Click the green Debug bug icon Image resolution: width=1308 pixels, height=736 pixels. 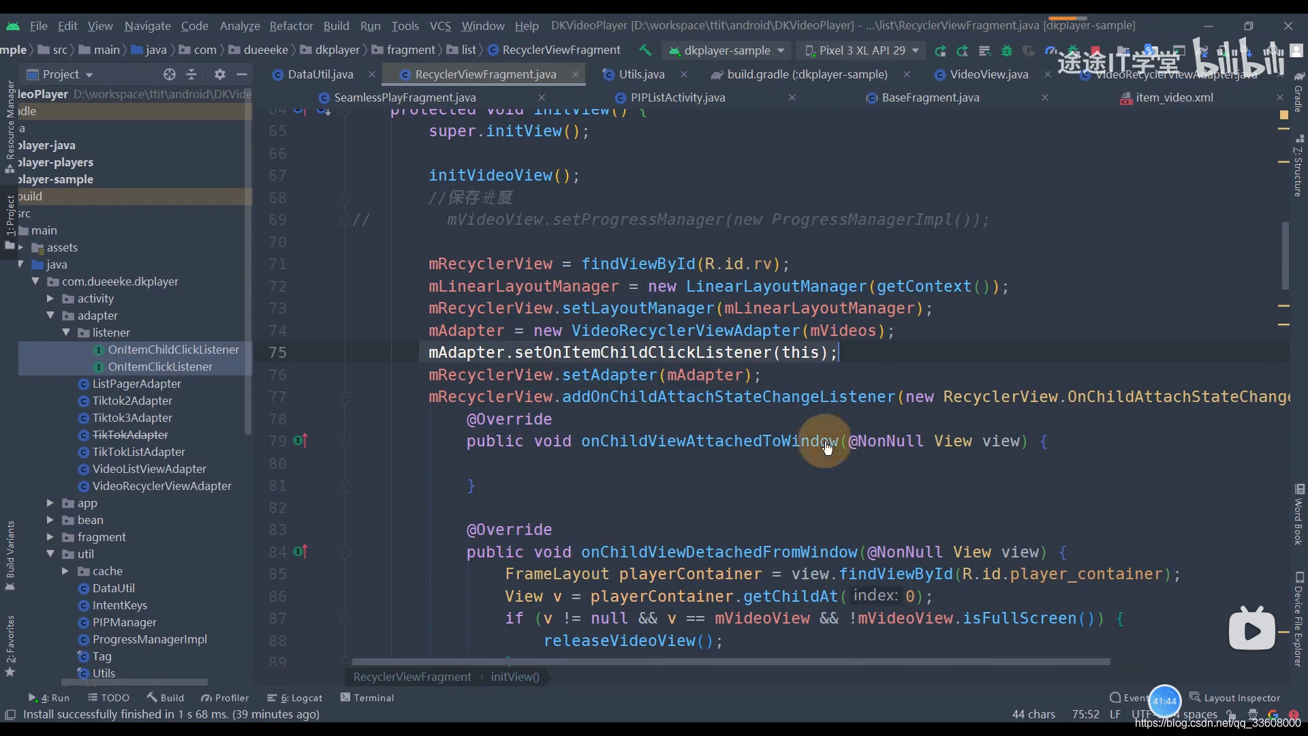pyautogui.click(x=1007, y=50)
